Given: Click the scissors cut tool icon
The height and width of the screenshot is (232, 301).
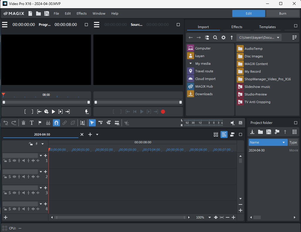Looking at the screenshot, I should [127, 123].
